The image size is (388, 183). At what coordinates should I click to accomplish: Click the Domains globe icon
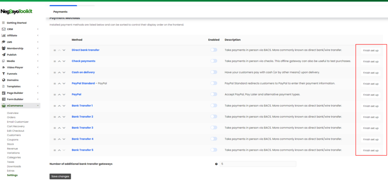[x=3, y=80]
